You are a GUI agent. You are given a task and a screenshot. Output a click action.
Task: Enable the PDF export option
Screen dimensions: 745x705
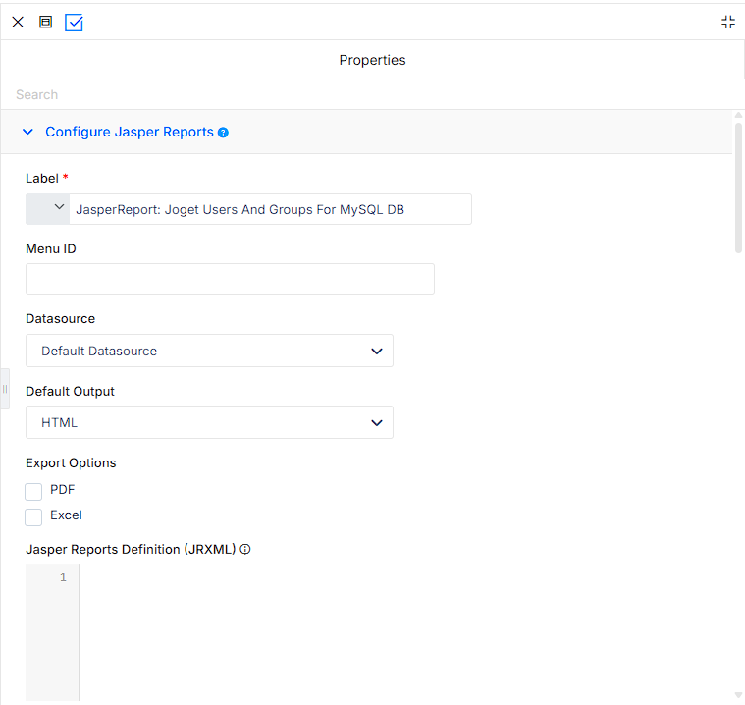[x=33, y=492]
